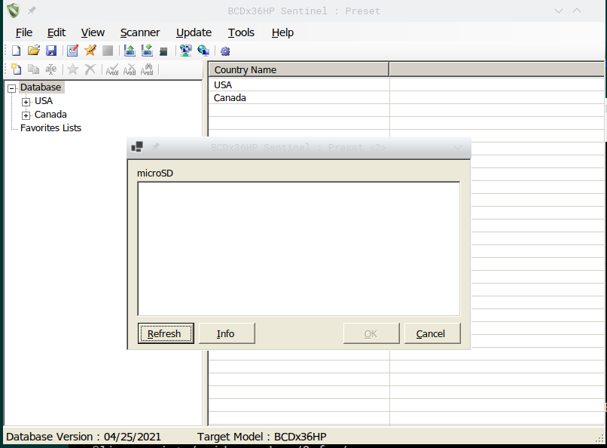Open the Help menu
The height and width of the screenshot is (448, 607).
coord(282,32)
